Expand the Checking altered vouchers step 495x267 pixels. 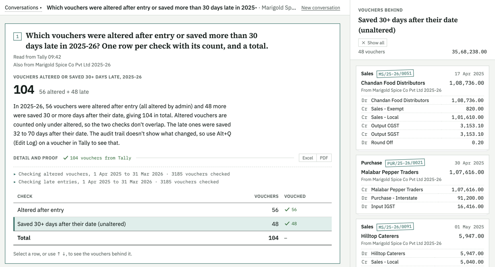tap(122, 174)
